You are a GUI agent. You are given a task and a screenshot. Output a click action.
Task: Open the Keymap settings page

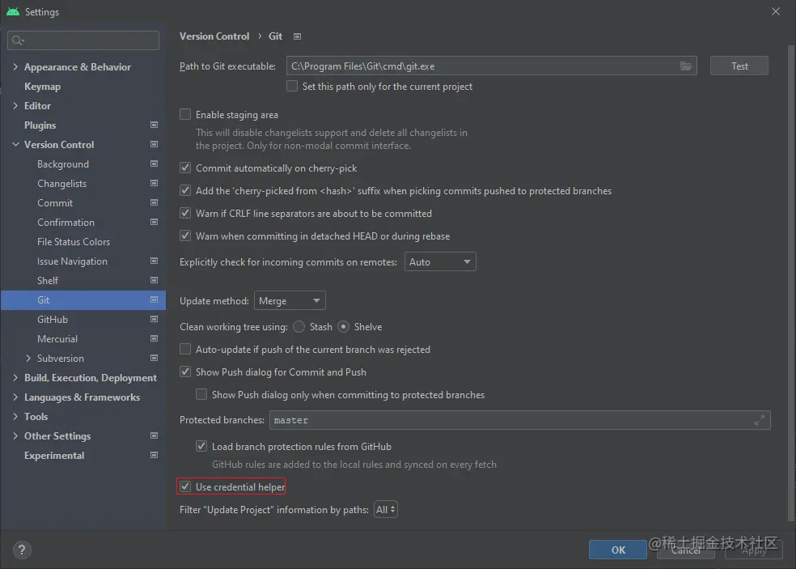tap(42, 87)
